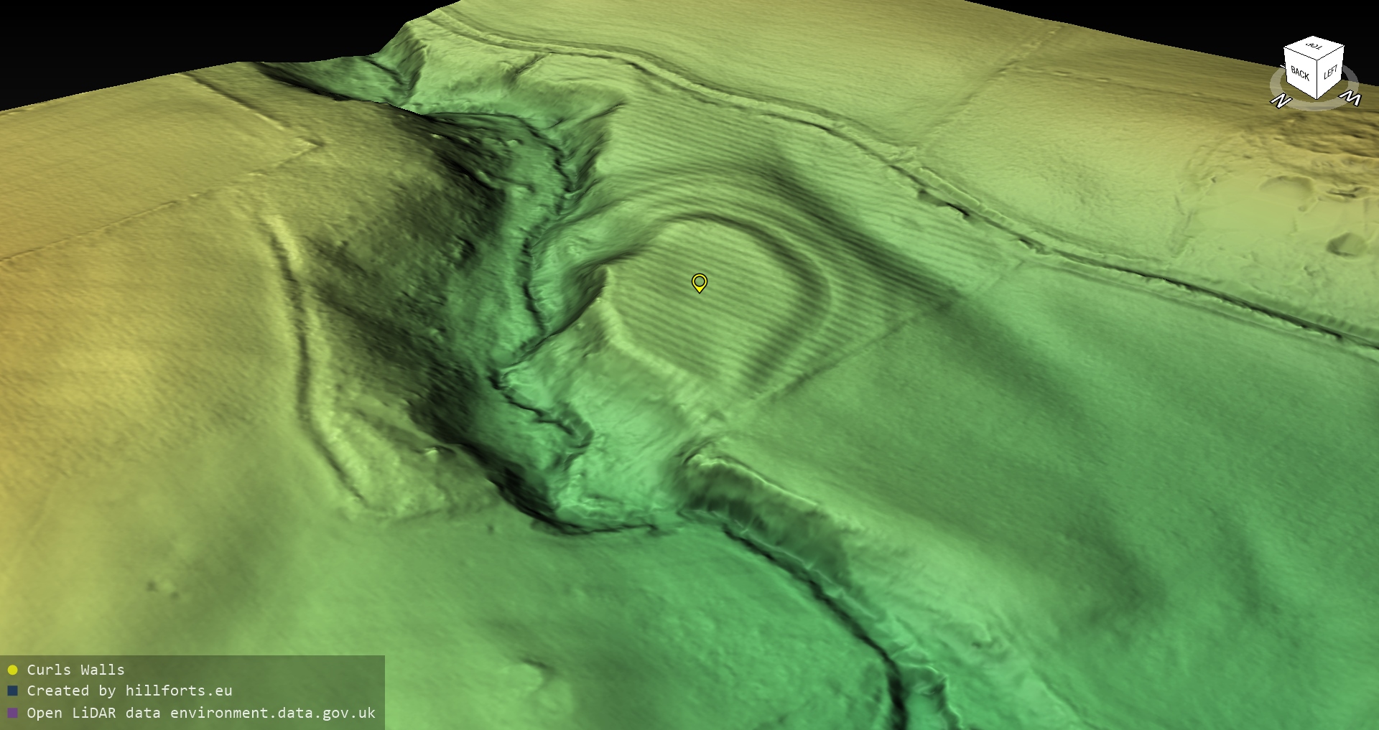Open the Created by hillforts.eu link
Viewport: 1379px width, 730px height.
coord(129,691)
